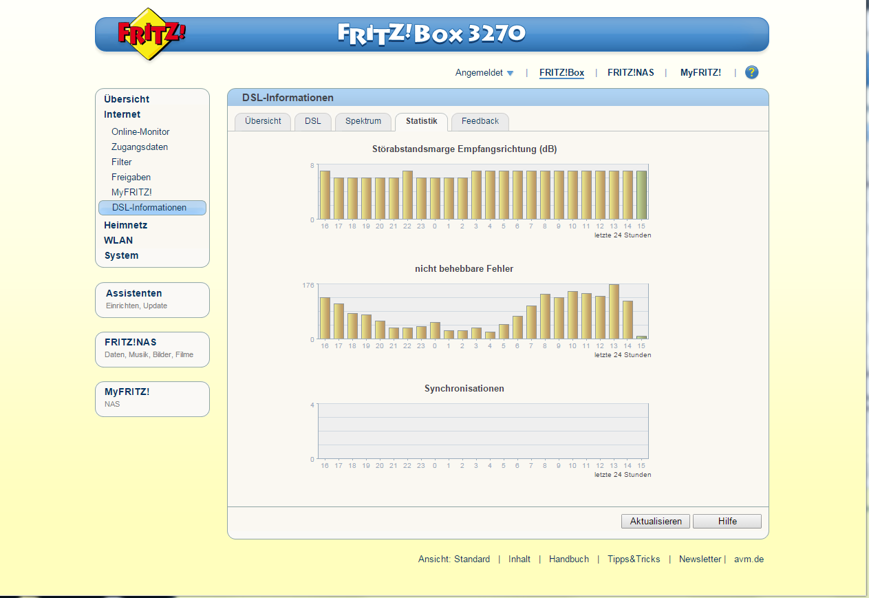Screen dimensions: 869x598
Task: Open the Handbuch footer link
Action: click(x=569, y=559)
